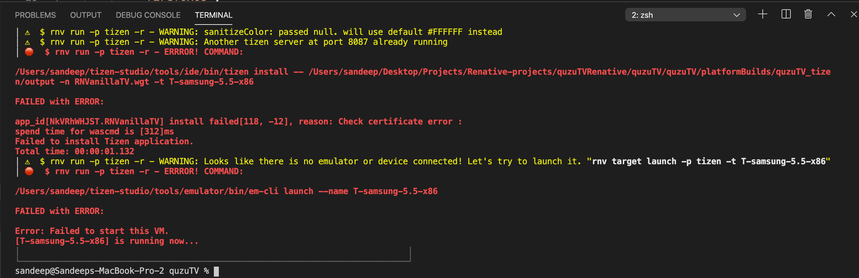Open a new terminal with the plus icon
859x278 pixels.
click(x=763, y=14)
